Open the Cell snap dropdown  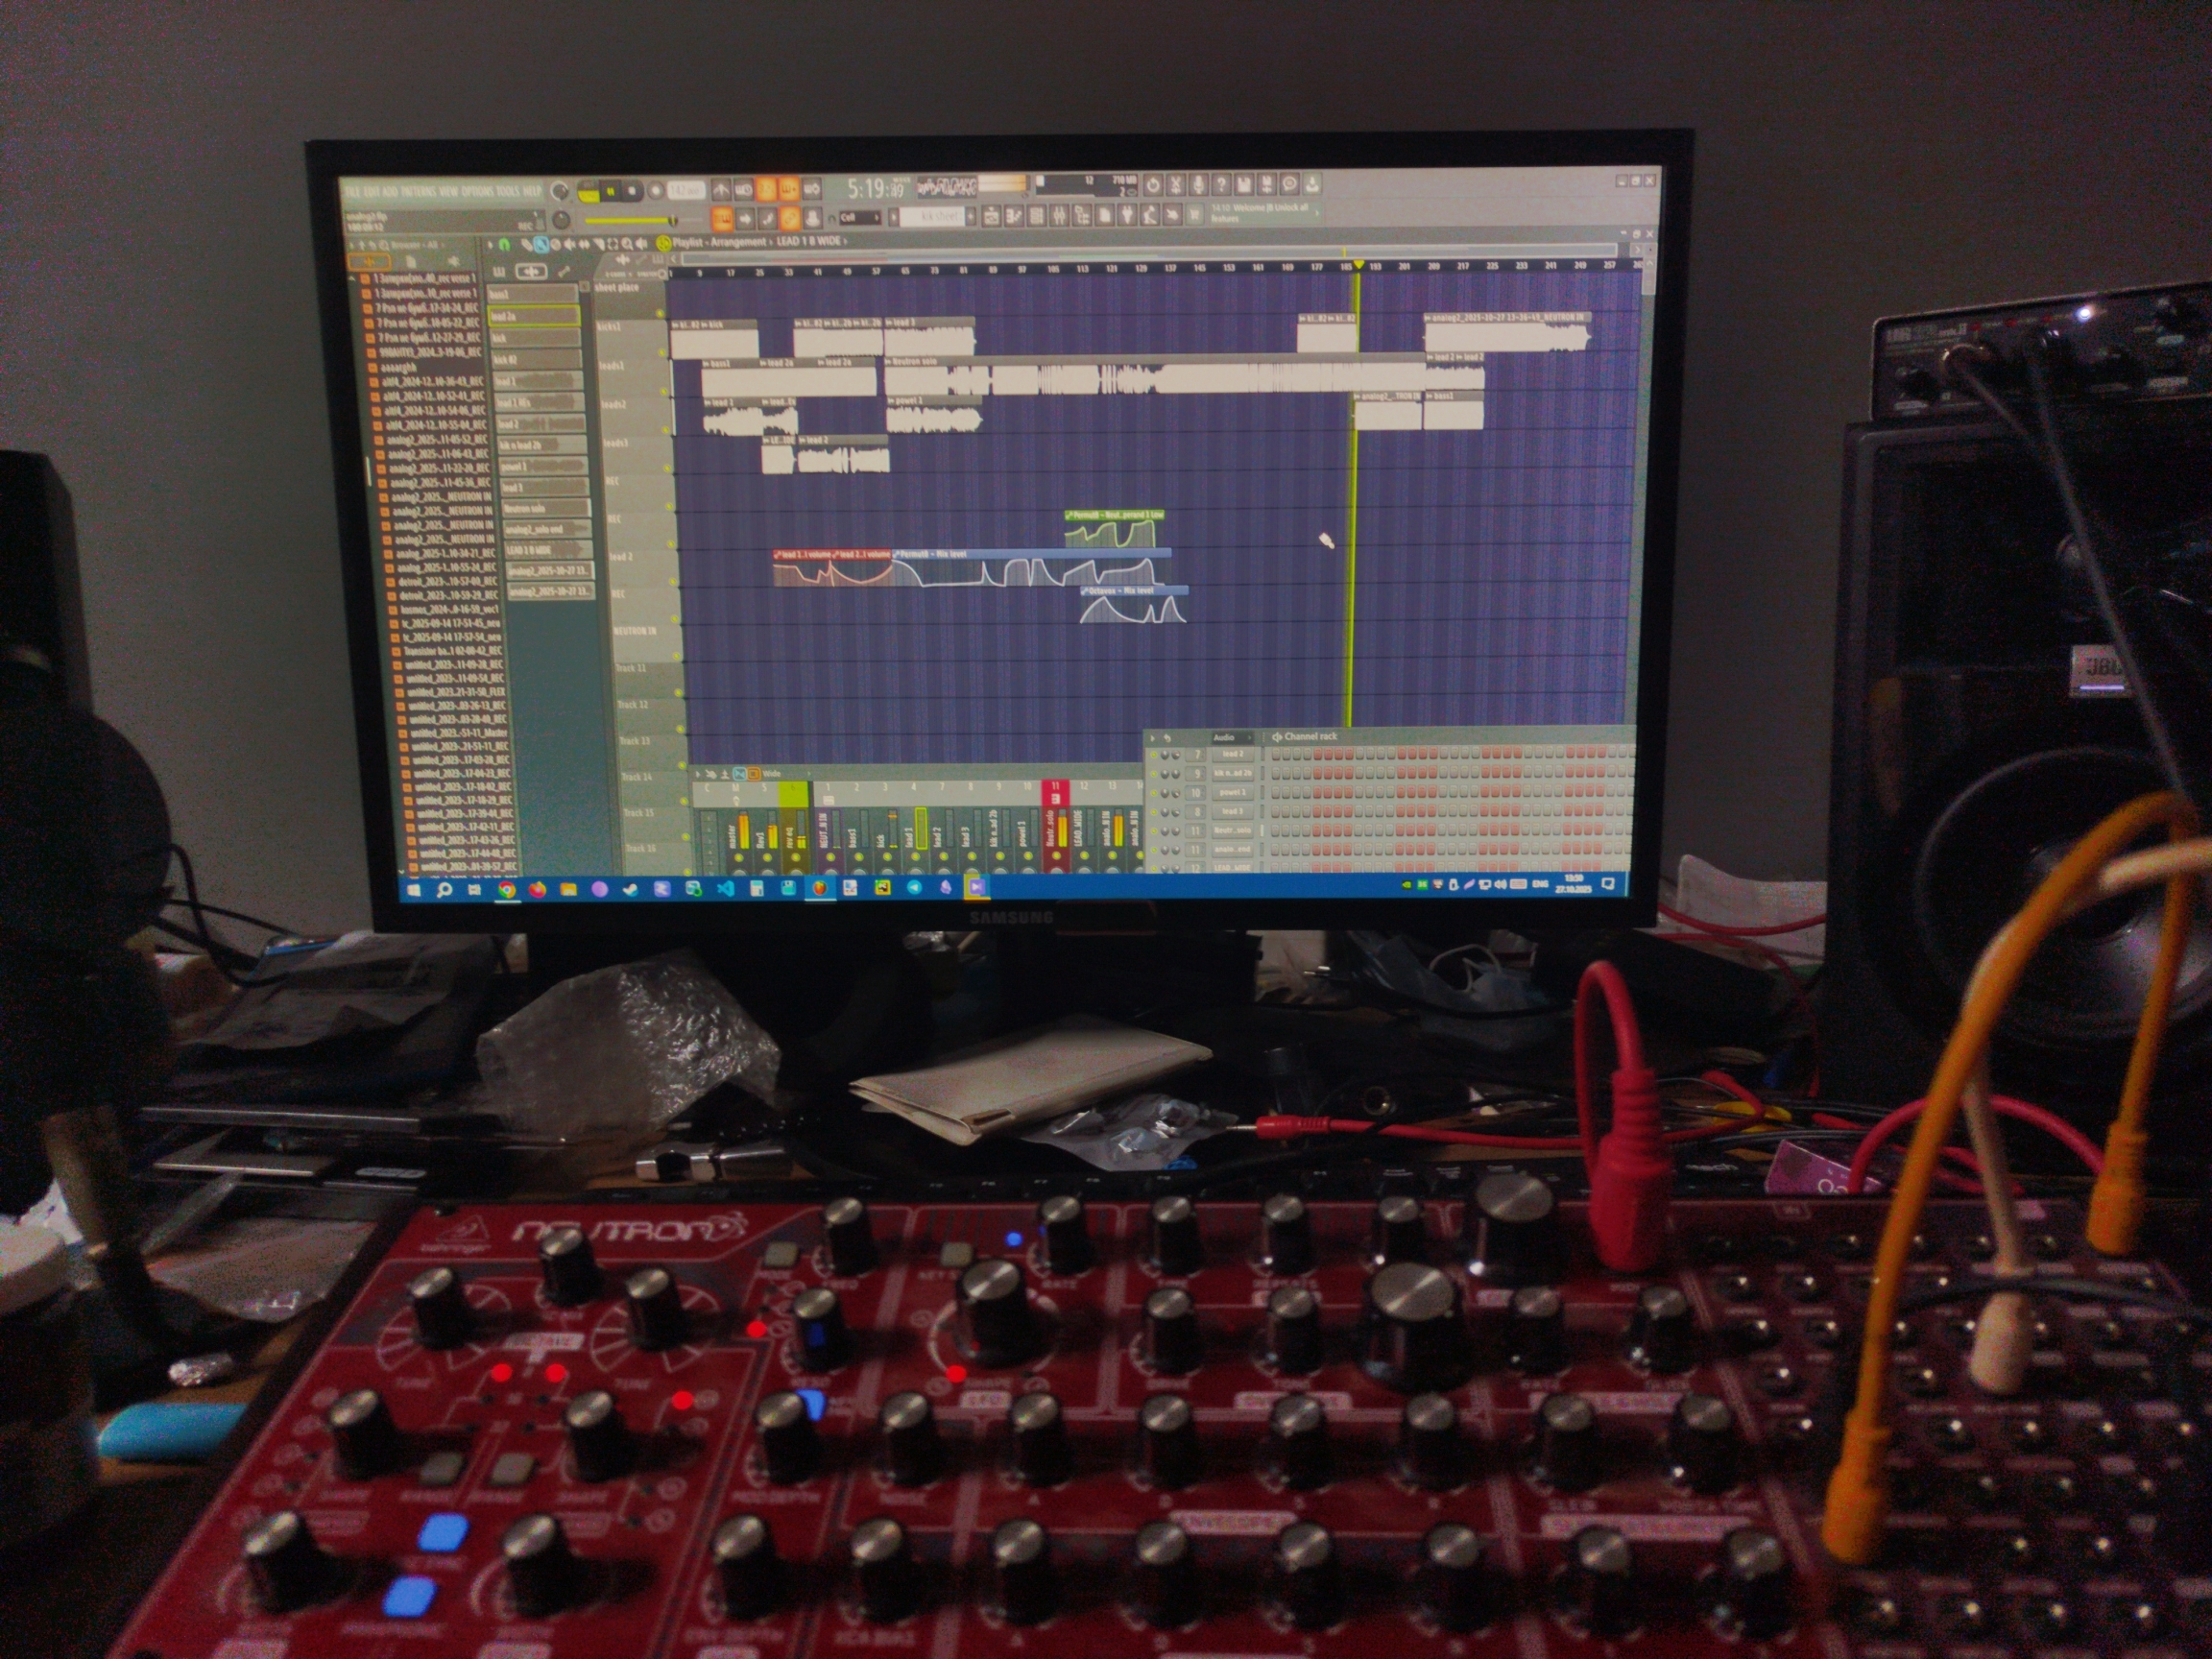click(x=861, y=217)
